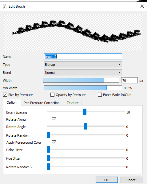Screen dimensions: 147x184
Task: Click the Color Jitter label
Action: pos(14,150)
